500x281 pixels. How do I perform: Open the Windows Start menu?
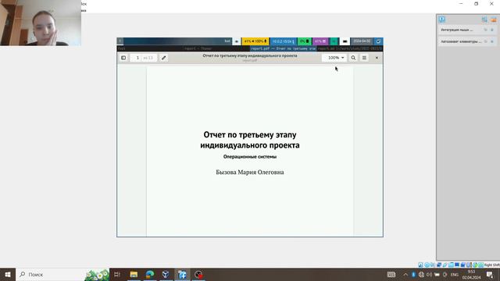pos(8,274)
